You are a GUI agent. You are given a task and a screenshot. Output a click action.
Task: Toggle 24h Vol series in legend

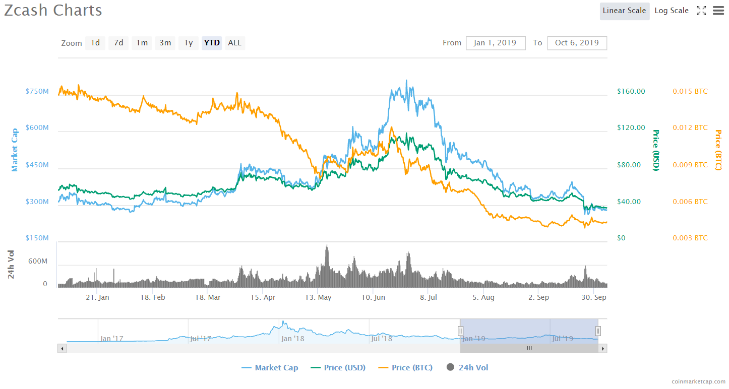467,368
